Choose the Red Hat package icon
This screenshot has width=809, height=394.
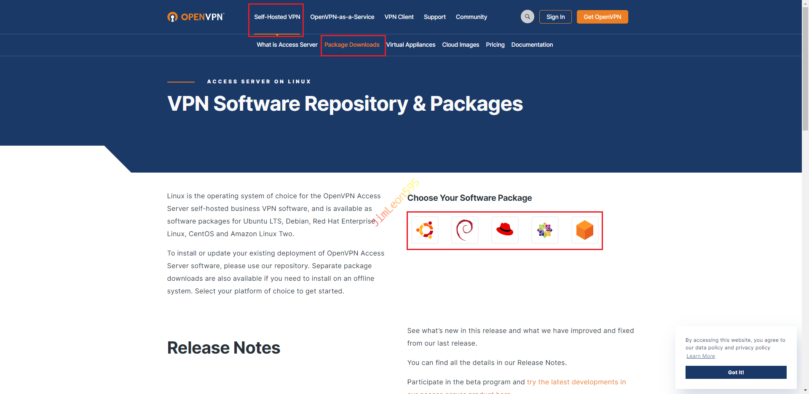(x=505, y=230)
